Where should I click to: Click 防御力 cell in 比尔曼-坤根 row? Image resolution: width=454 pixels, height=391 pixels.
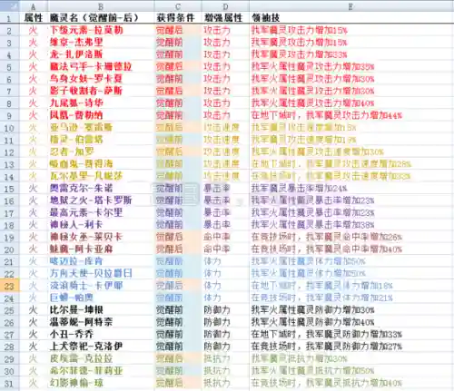tap(225, 310)
